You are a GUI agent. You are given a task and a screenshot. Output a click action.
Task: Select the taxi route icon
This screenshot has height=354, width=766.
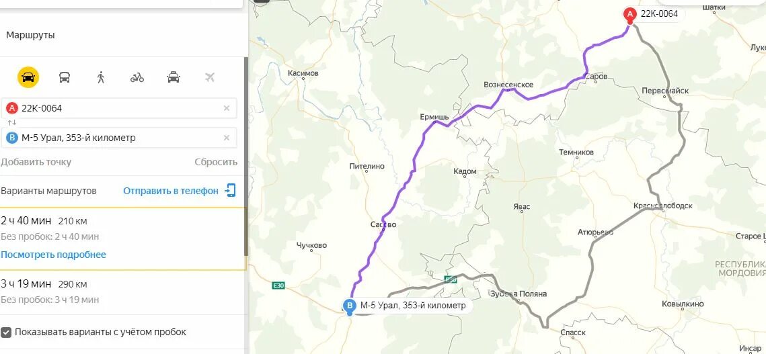(174, 77)
